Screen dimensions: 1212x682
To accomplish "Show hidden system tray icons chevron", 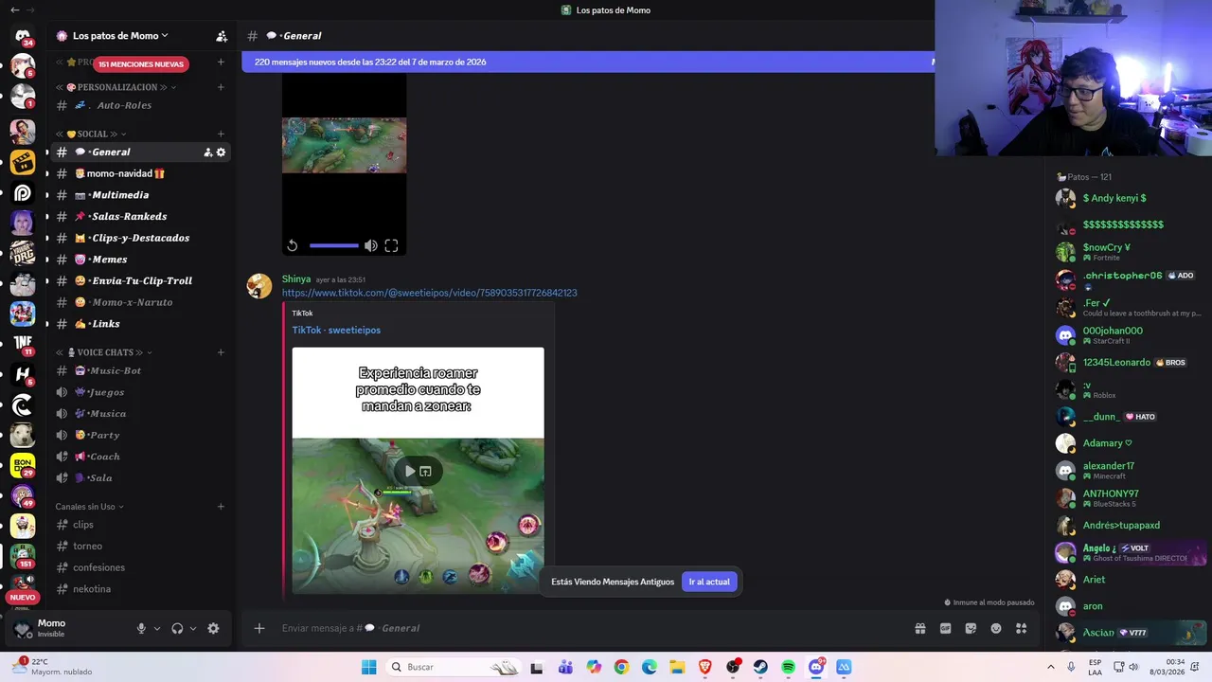I will [x=1050, y=667].
